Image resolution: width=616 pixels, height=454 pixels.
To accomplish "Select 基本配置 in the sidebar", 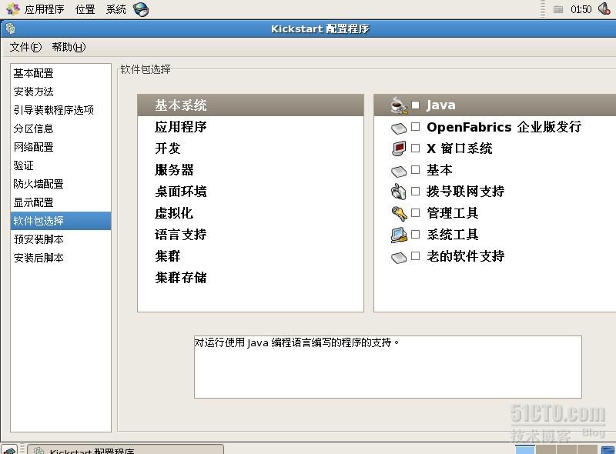I will pyautogui.click(x=61, y=73).
